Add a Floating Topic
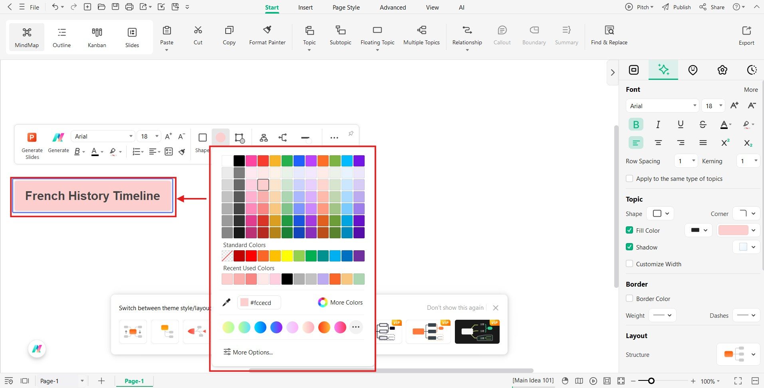This screenshot has height=388, width=764. 377,35
